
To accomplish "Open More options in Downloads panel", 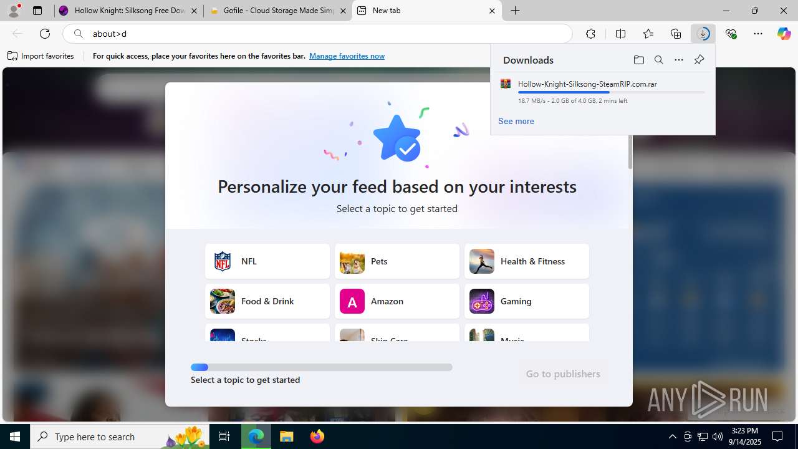I will pyautogui.click(x=679, y=60).
